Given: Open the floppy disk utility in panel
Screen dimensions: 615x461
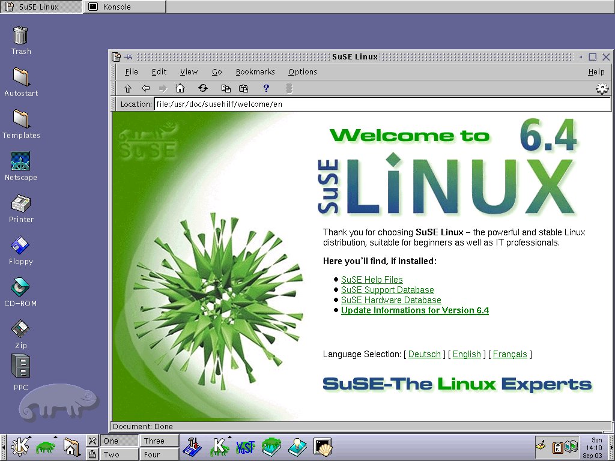Looking at the screenshot, I should 193,447.
